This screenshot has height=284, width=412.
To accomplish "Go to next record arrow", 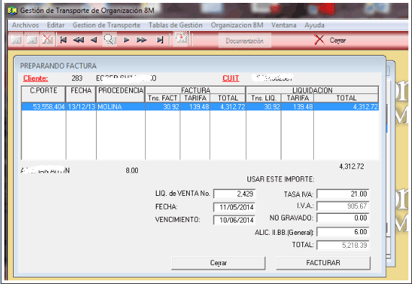I will pyautogui.click(x=126, y=40).
